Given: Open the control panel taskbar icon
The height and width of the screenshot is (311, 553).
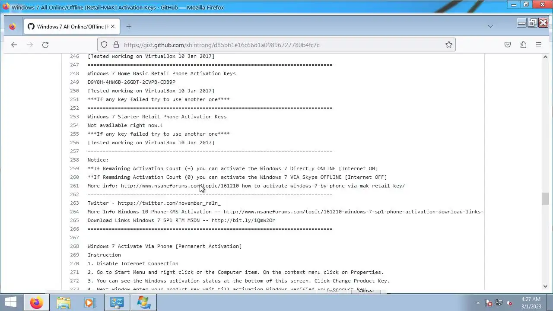Looking at the screenshot, I should [x=117, y=302].
